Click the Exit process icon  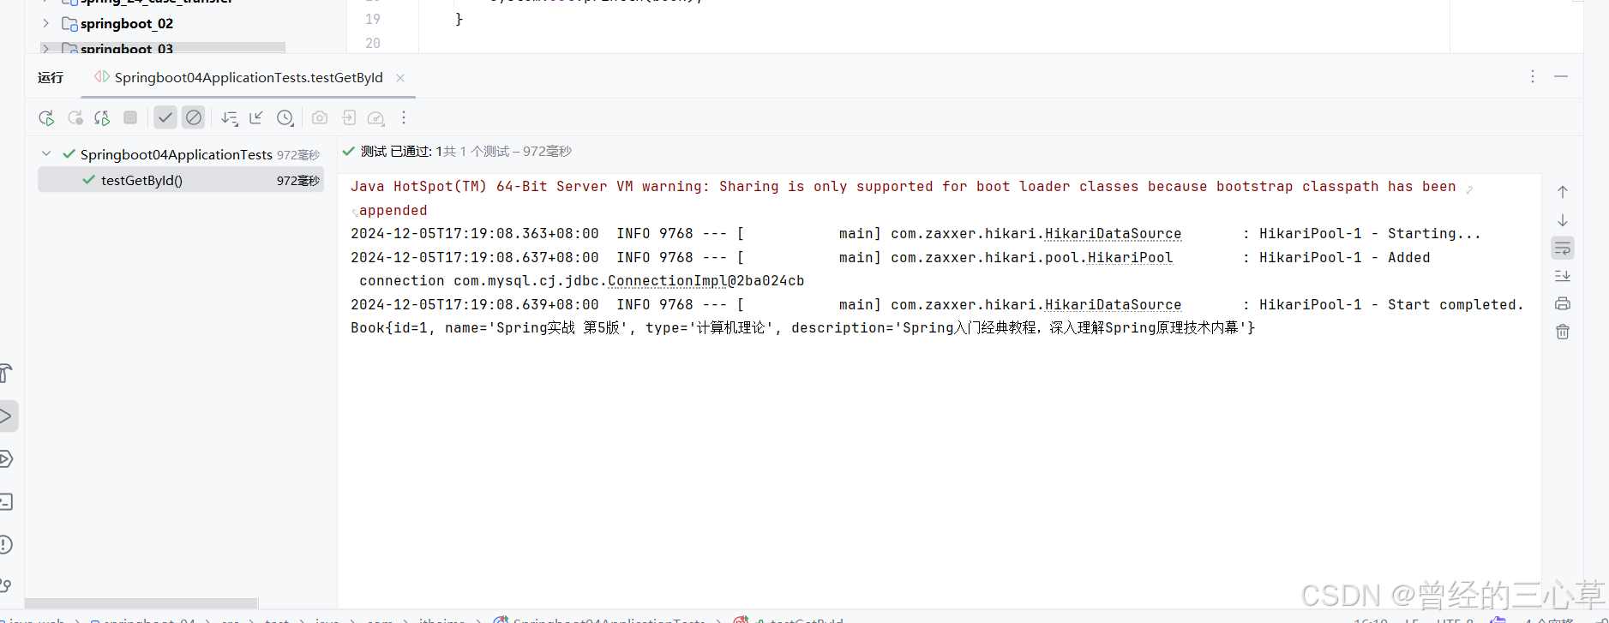point(349,118)
